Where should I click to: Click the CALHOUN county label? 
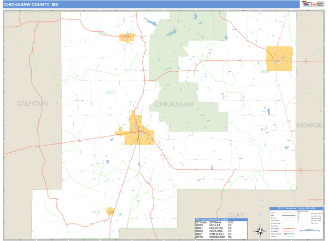pyautogui.click(x=32, y=104)
